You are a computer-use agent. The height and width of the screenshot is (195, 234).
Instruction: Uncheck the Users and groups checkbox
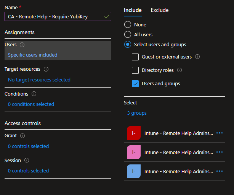pos(135,84)
